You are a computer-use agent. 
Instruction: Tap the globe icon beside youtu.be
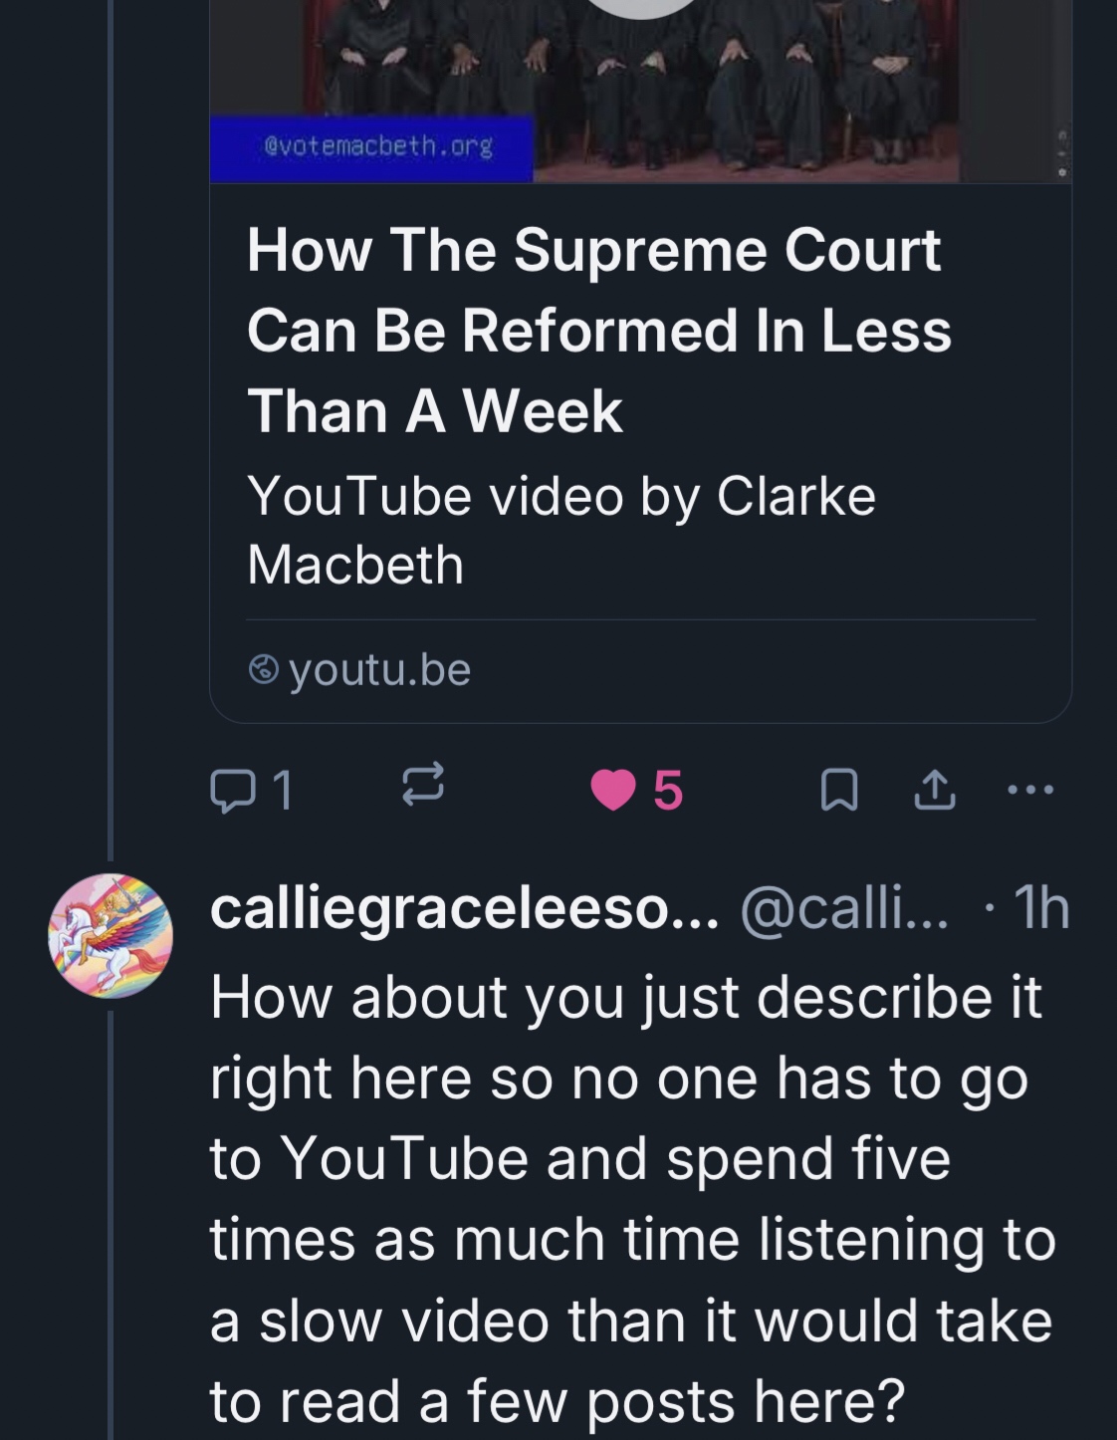pos(263,669)
